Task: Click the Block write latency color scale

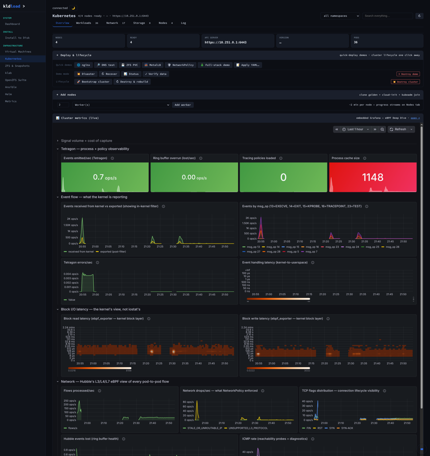Action: coord(278,368)
